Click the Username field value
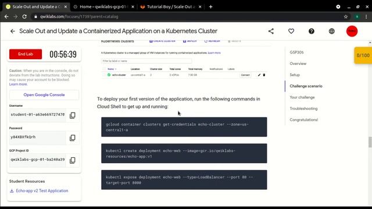372x209 pixels. [x=37, y=115]
